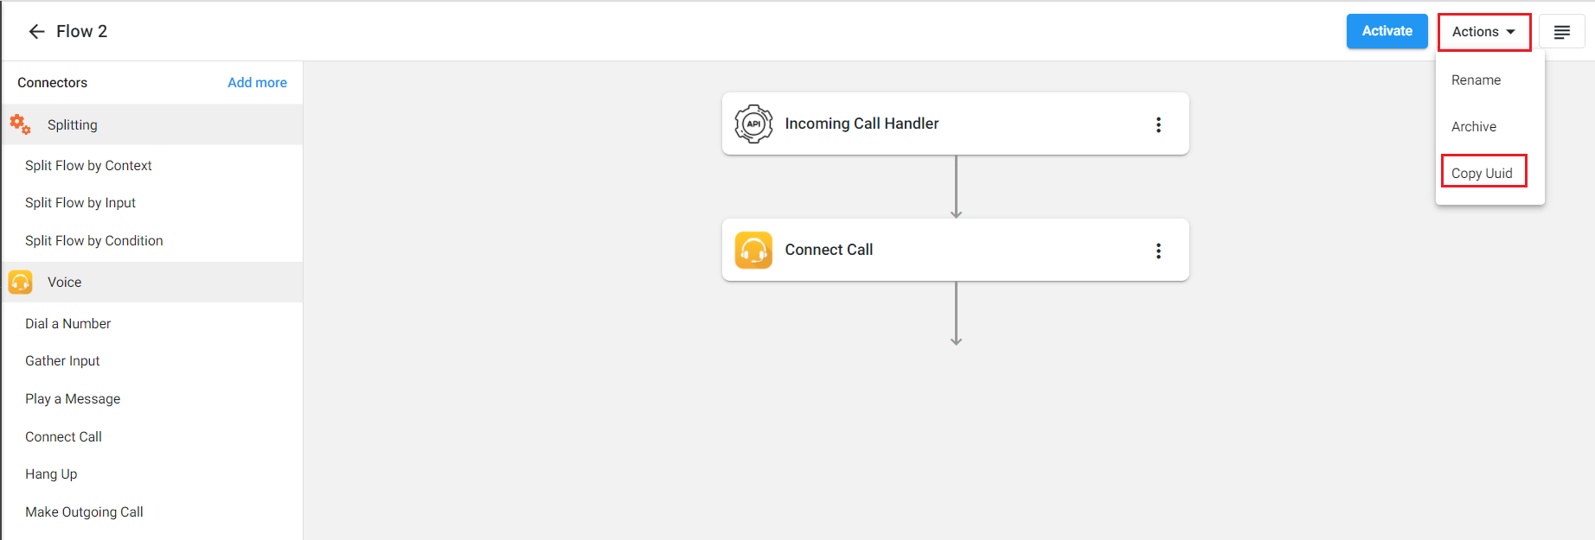Select Copy Uuid menu entry
The width and height of the screenshot is (1595, 540).
(1483, 173)
